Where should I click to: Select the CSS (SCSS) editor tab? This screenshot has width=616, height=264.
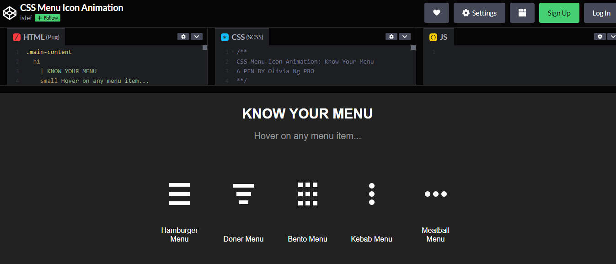point(242,37)
